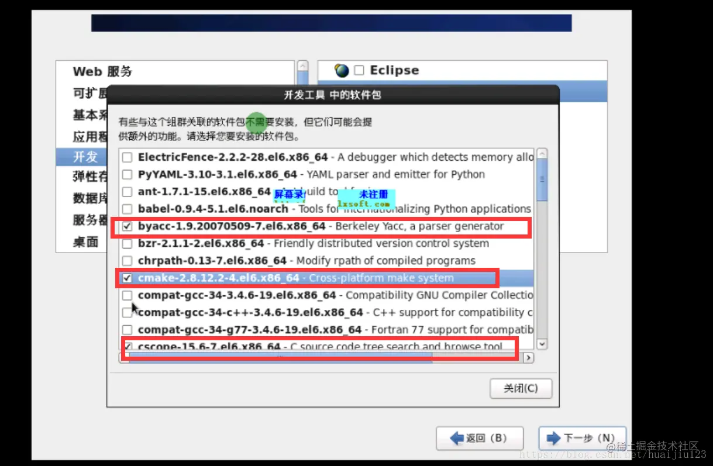The height and width of the screenshot is (466, 713).
Task: Check the ElectricFence-2.2.2-28 package
Action: tap(127, 157)
